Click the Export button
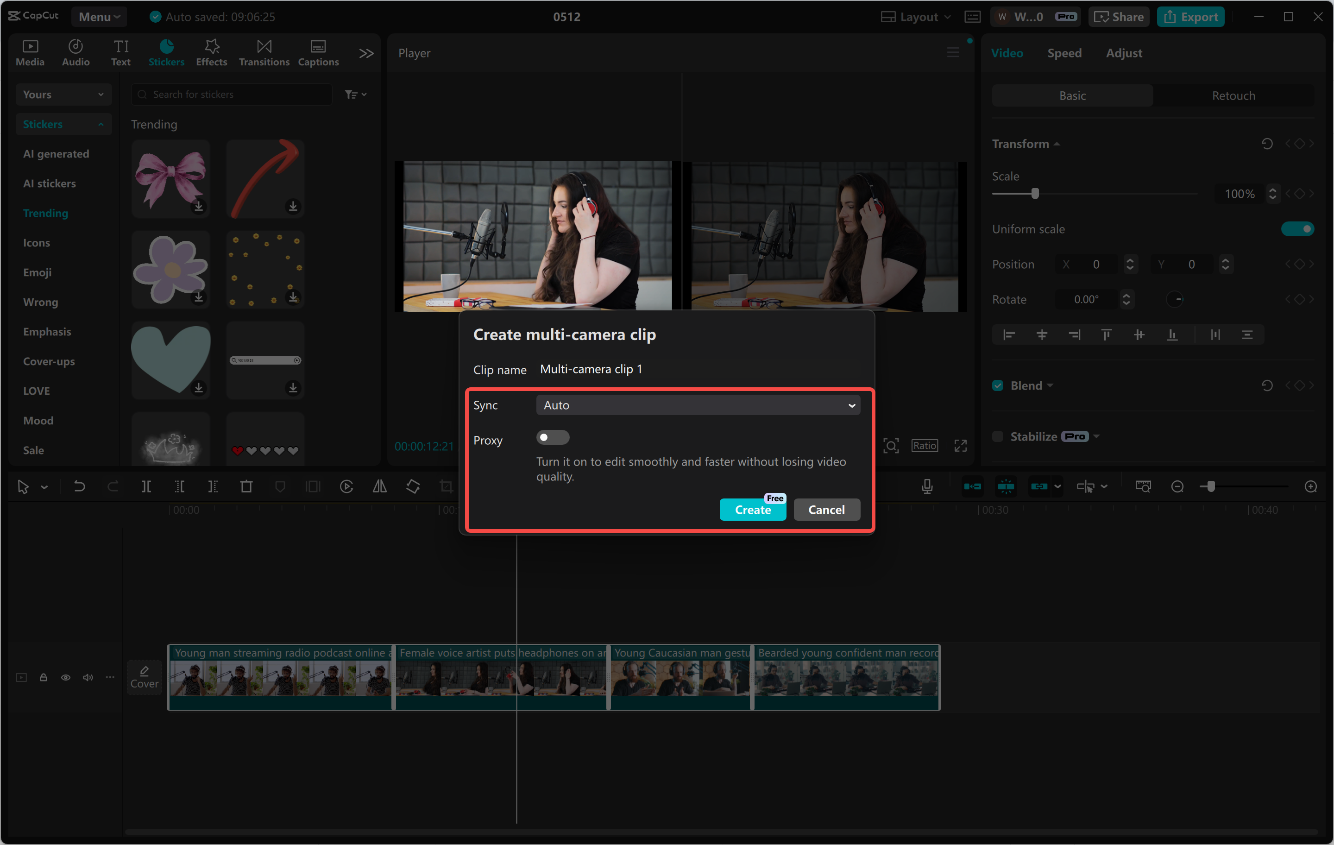1334x845 pixels. click(x=1191, y=17)
